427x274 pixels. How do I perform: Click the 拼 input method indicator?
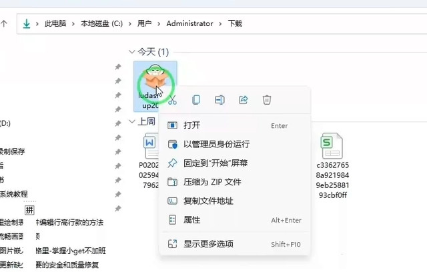point(29,210)
